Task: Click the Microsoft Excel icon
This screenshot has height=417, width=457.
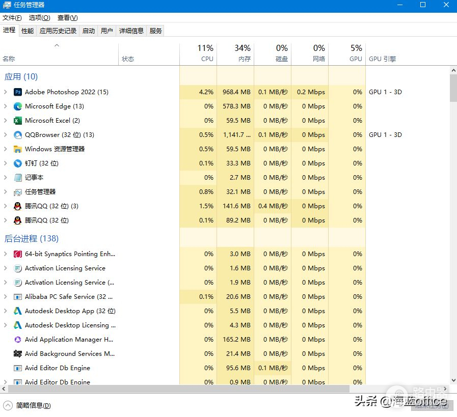Action: 18,121
